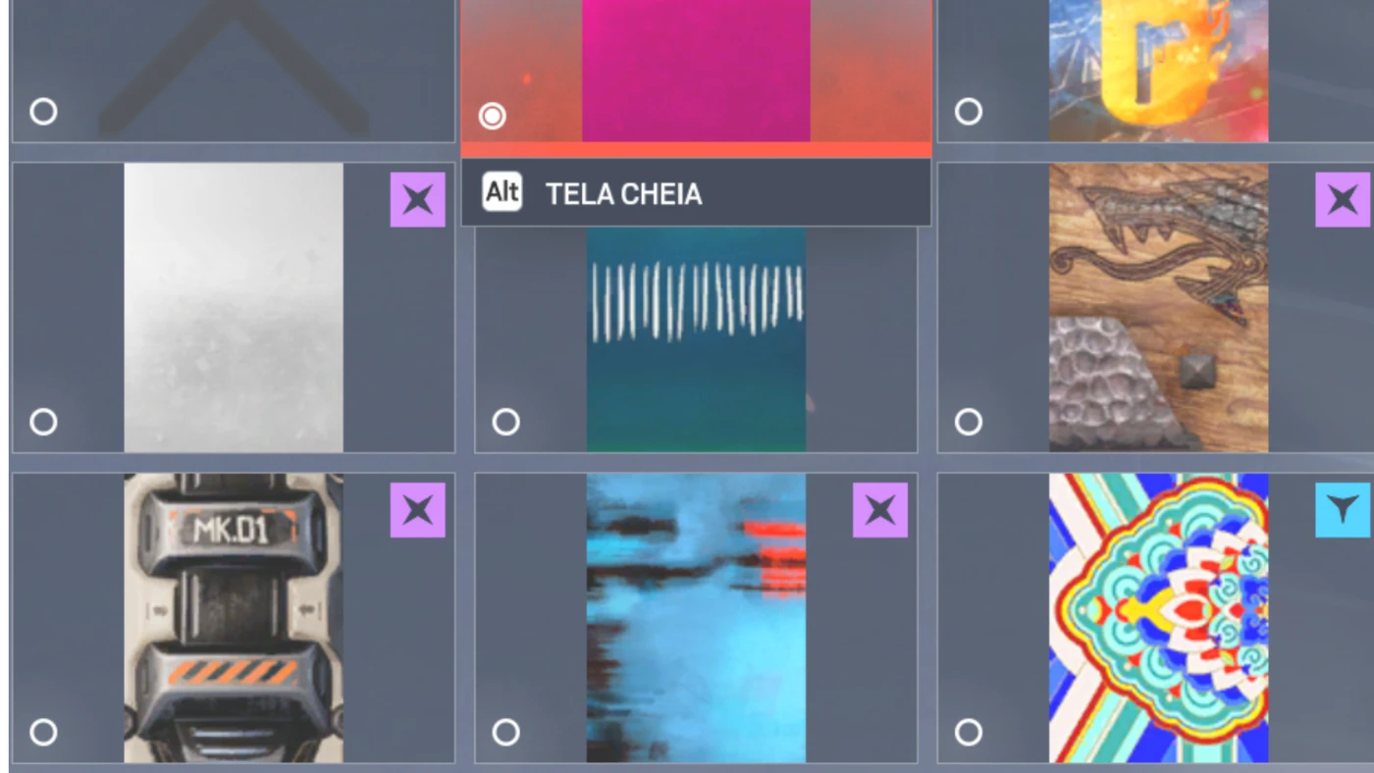Click selected radio on pink skin

492,117
